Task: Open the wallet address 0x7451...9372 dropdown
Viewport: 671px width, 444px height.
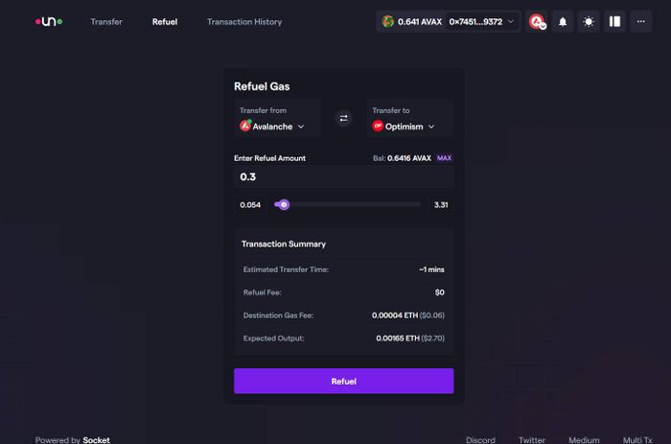Action: pyautogui.click(x=481, y=21)
